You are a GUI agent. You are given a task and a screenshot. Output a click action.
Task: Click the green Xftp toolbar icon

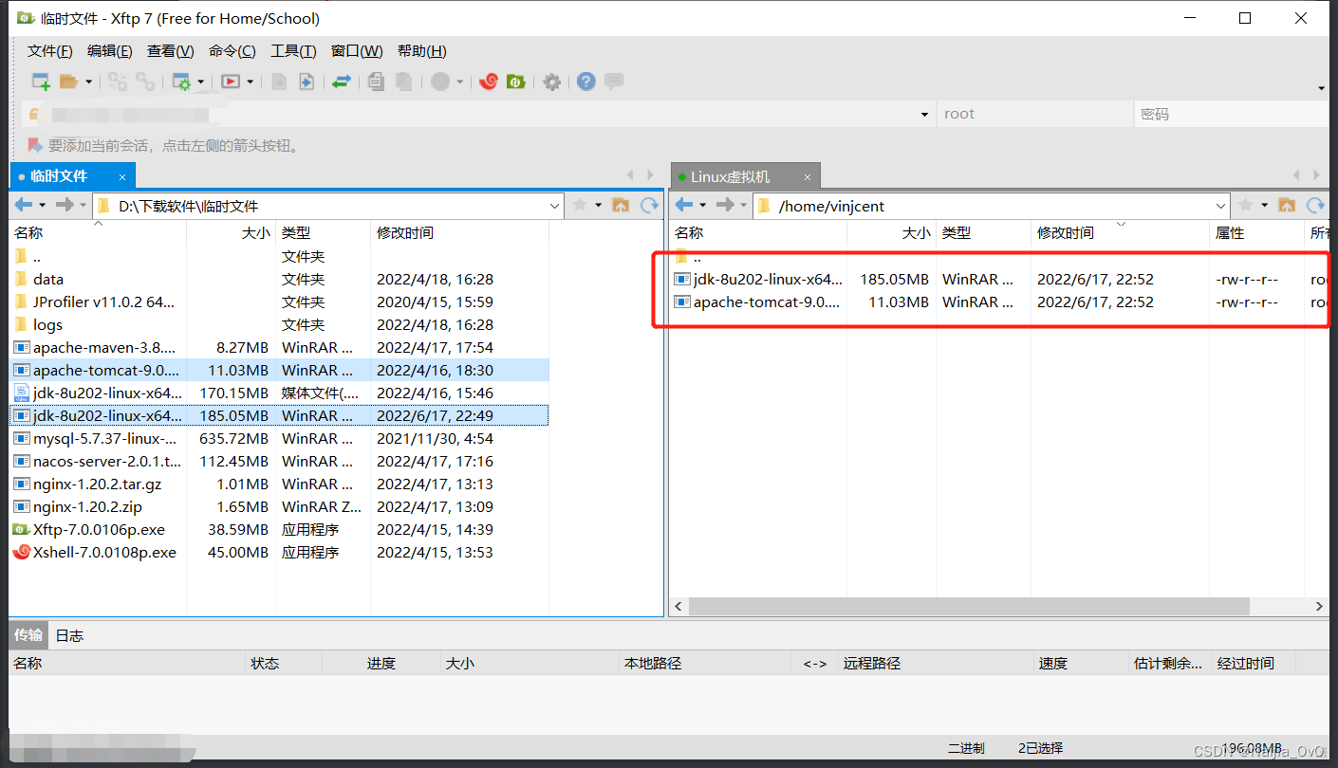point(515,82)
